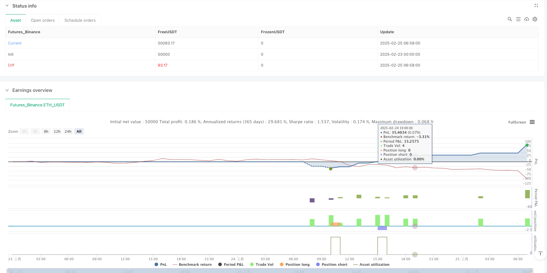Click the table row density icon
This screenshot has width=547, height=273.
pyautogui.click(x=518, y=19)
